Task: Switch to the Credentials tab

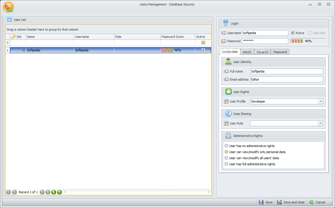Action: click(230, 52)
